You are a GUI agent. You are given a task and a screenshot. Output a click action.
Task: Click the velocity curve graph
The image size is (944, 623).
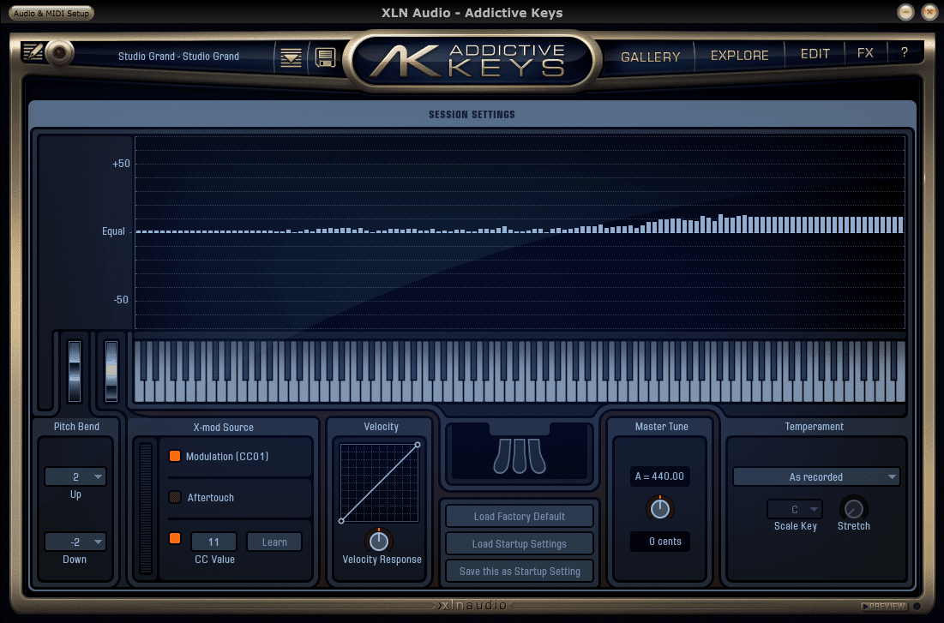tap(379, 482)
